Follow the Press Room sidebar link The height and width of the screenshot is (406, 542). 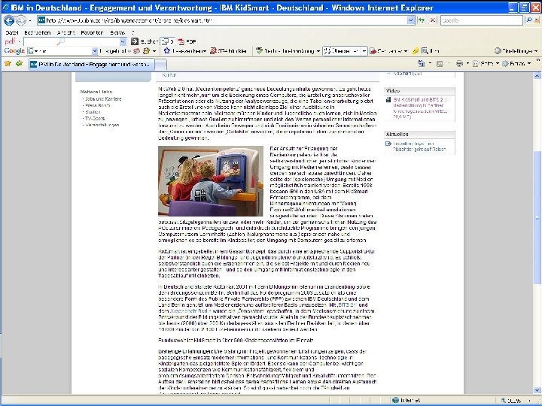[x=97, y=106]
